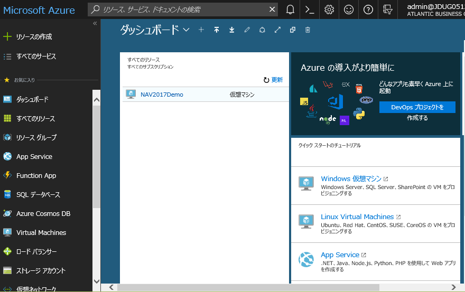Download dashboard with down arrow
This screenshot has height=292, width=465.
click(x=232, y=30)
